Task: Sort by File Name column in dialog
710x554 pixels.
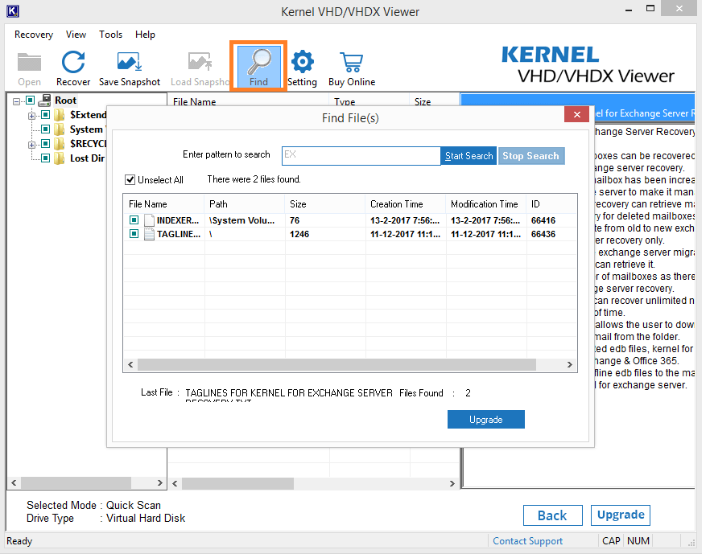Action: (163, 204)
